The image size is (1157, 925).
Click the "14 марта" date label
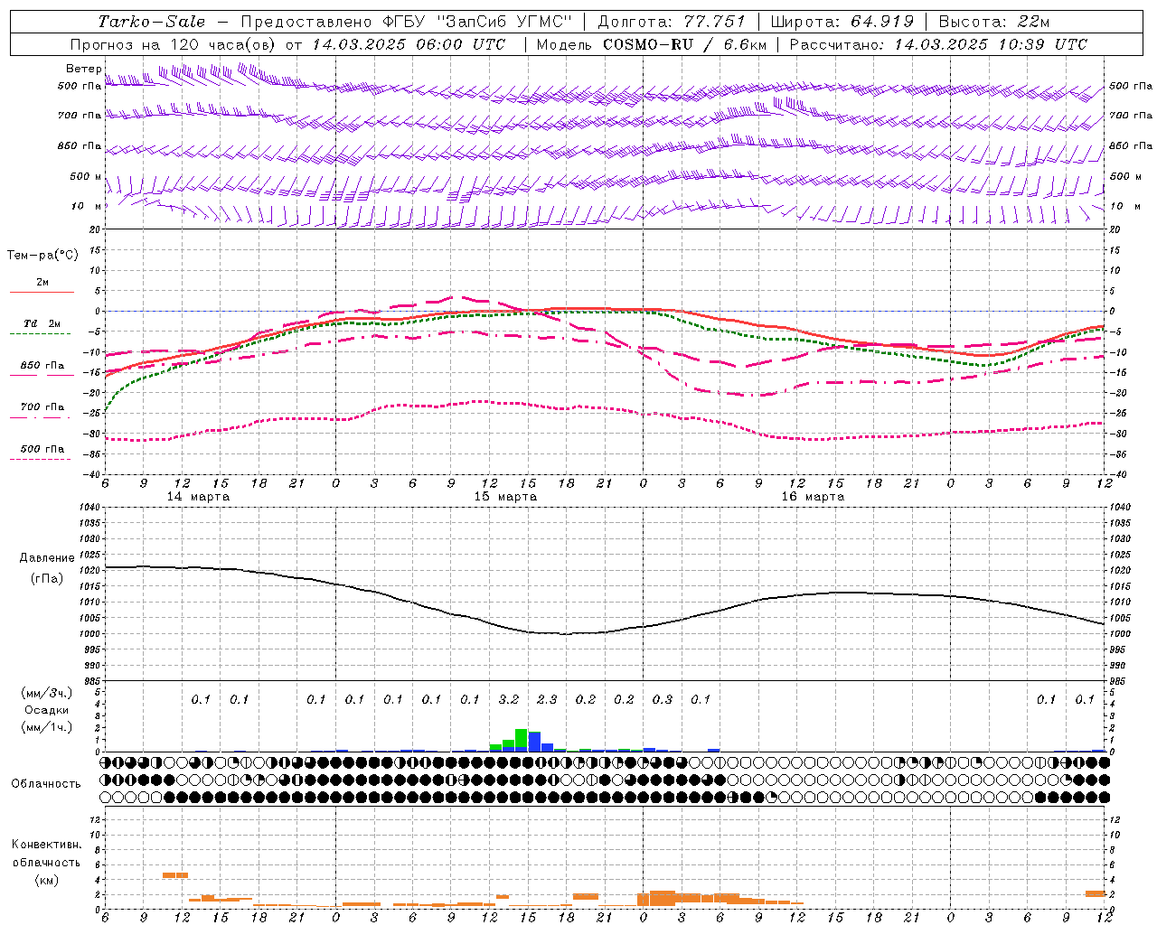pos(198,496)
